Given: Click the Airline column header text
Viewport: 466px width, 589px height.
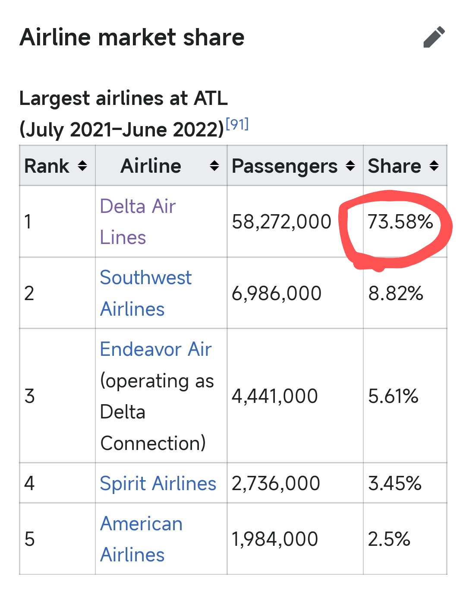Looking at the screenshot, I should pyautogui.click(x=151, y=166).
